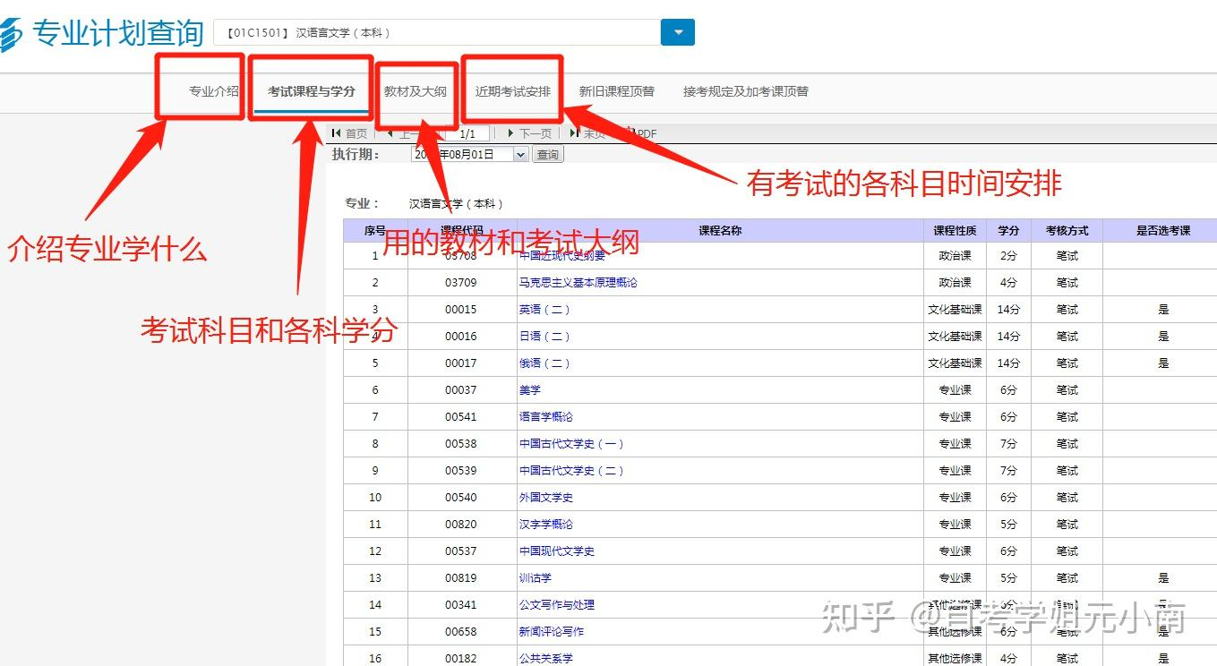Viewport: 1217px width, 666px height.
Task: Open the 中国古代文学史（一） course link
Action: tap(571, 444)
